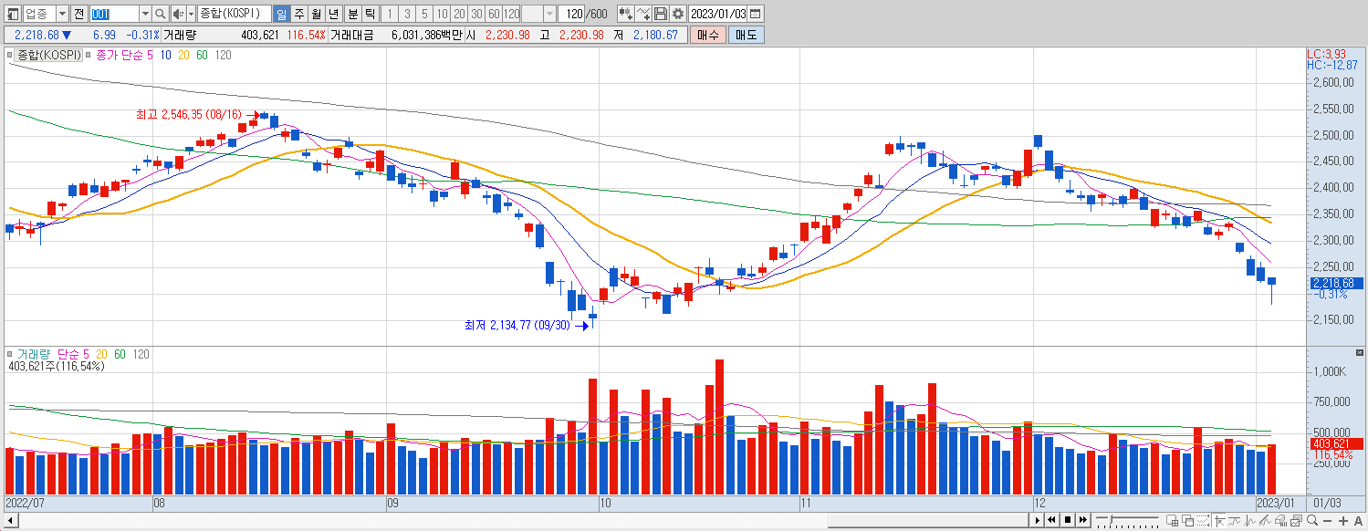
Task: Click the zoom slider handle at bottom
Action: (1111, 519)
